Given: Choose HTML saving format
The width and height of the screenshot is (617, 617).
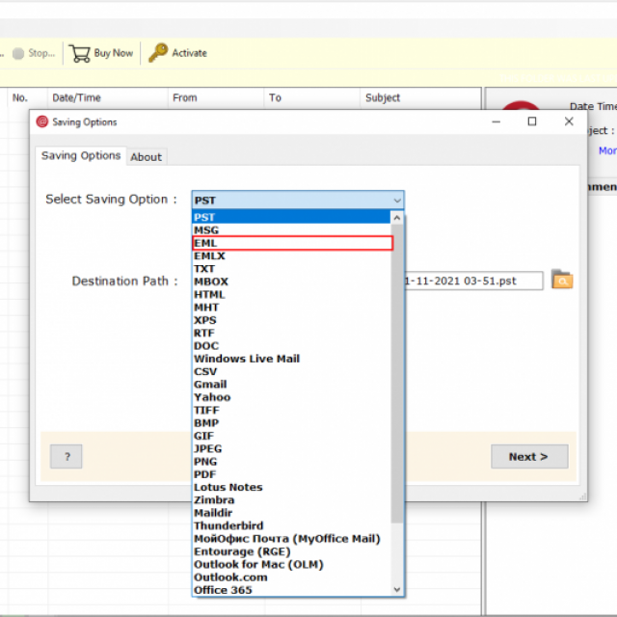Looking at the screenshot, I should (x=291, y=295).
